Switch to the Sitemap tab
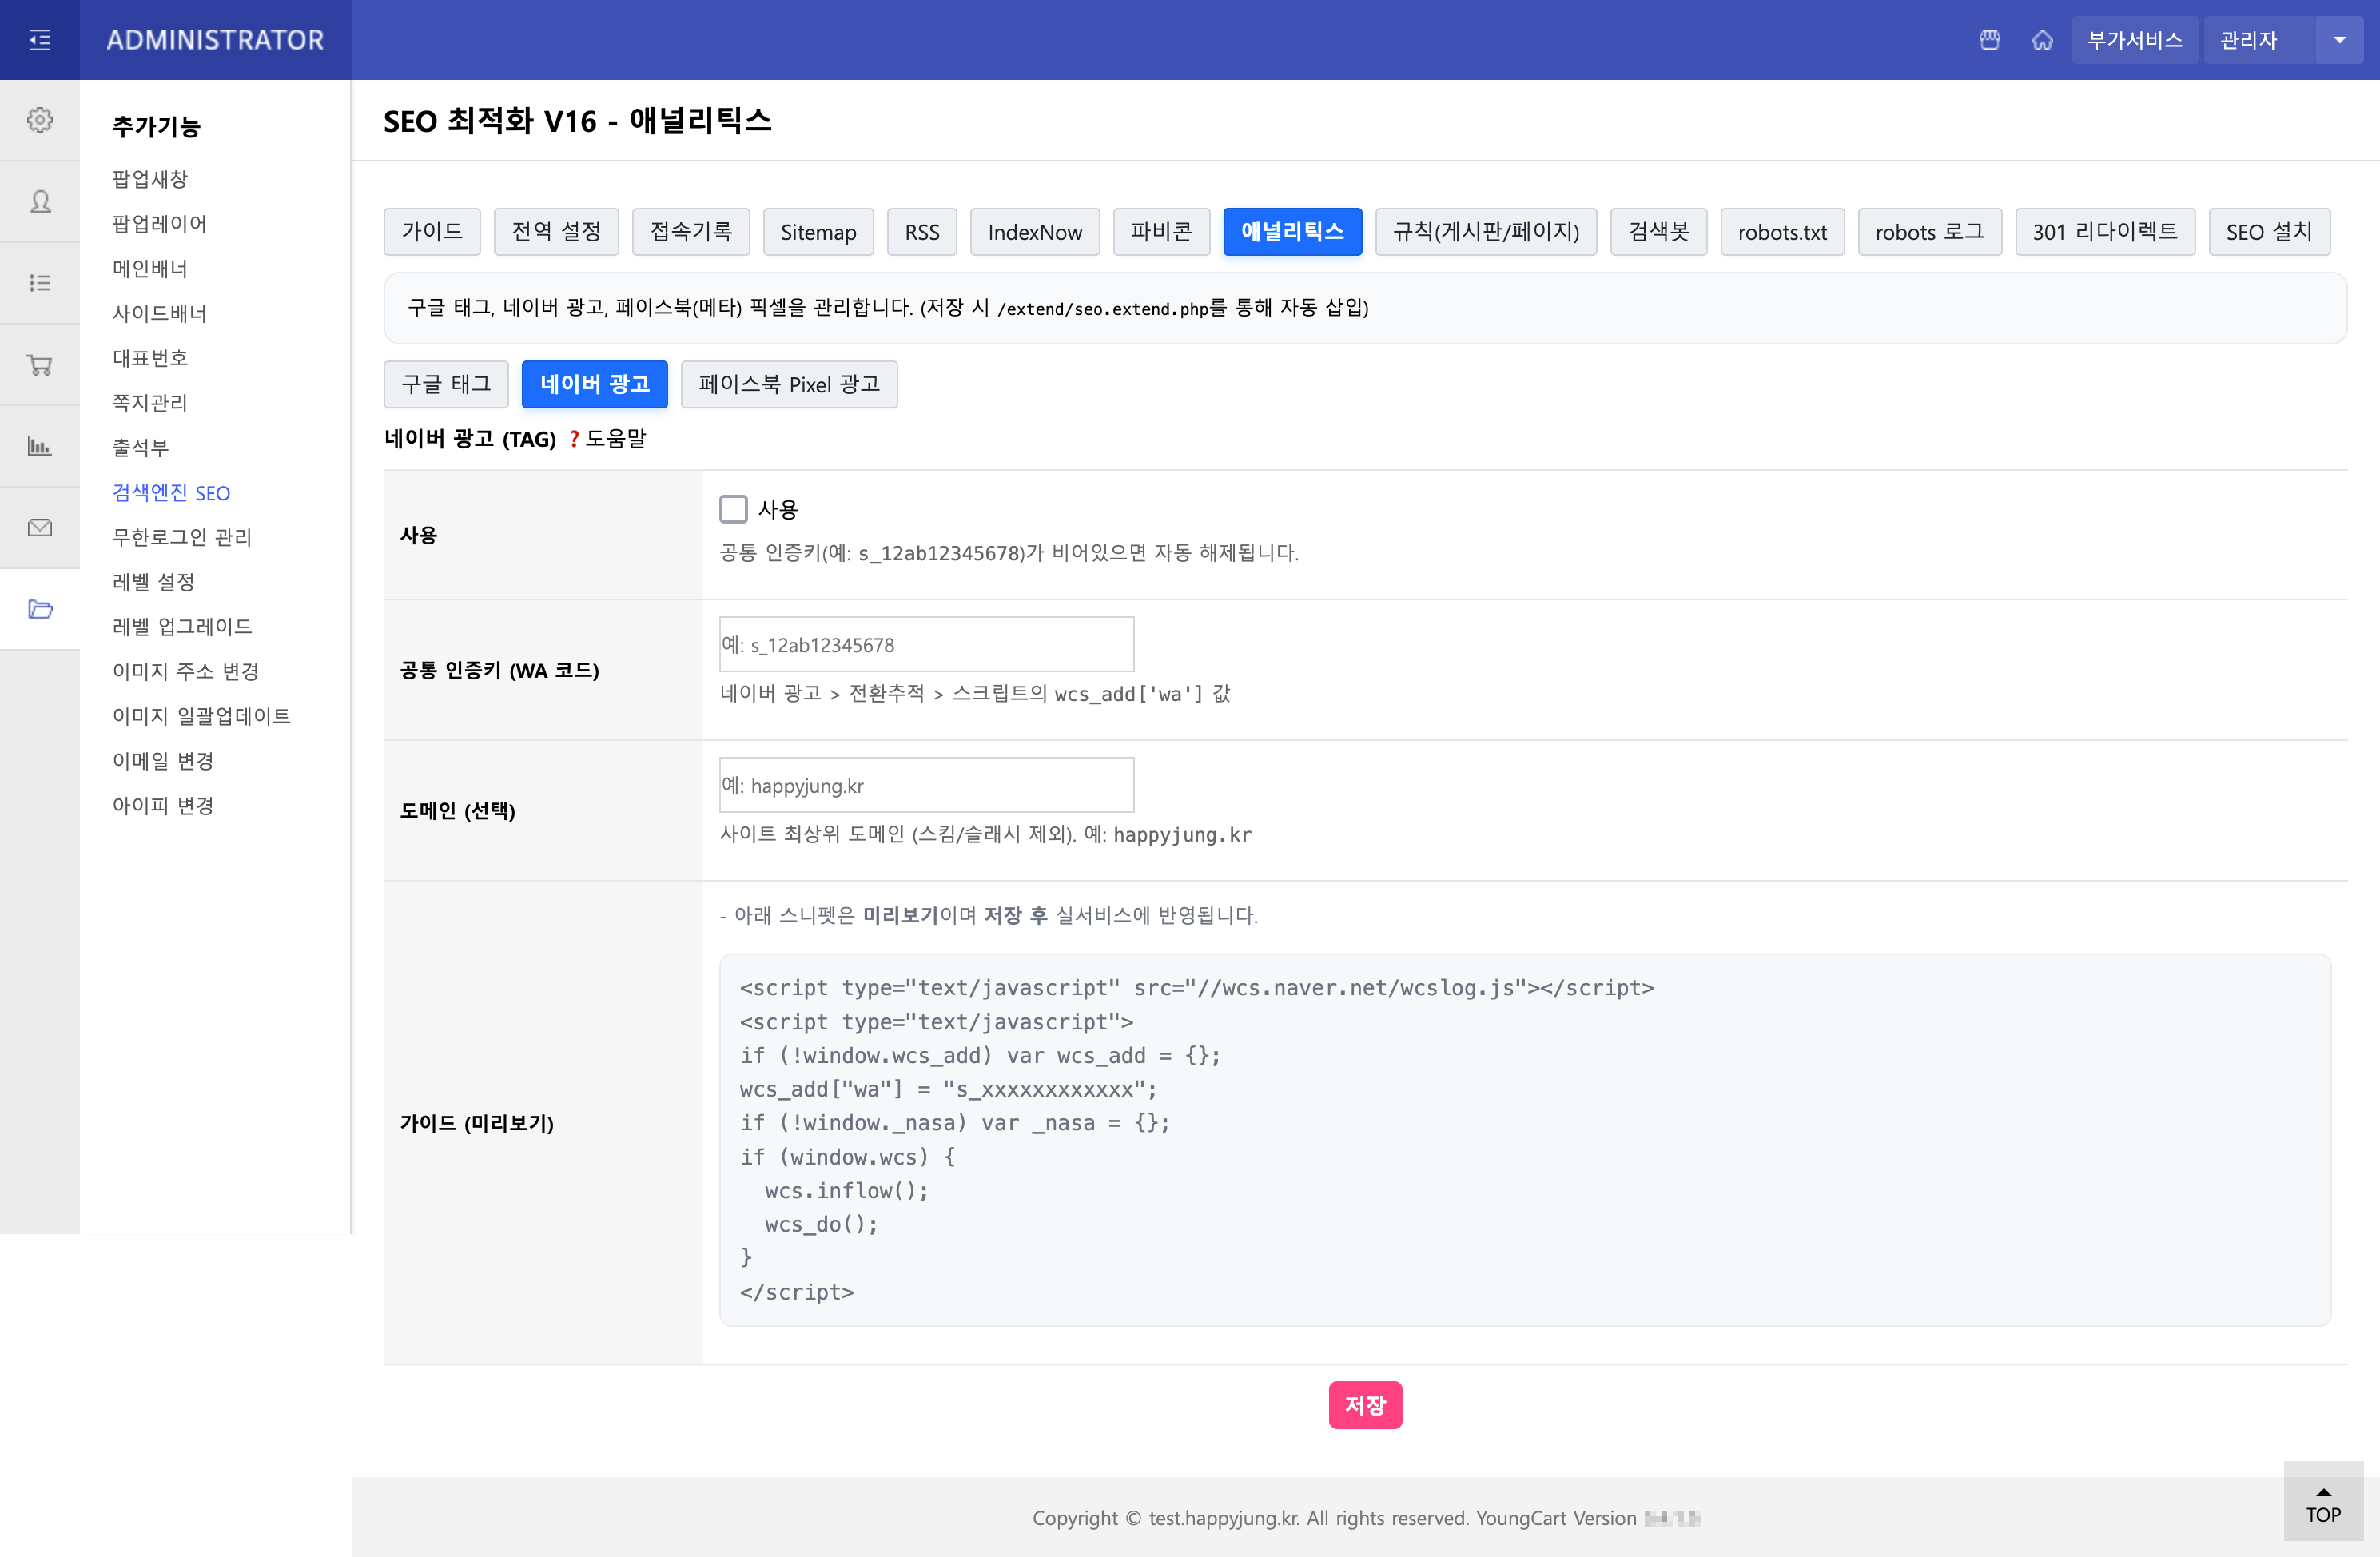2380x1557 pixels. pos(818,231)
